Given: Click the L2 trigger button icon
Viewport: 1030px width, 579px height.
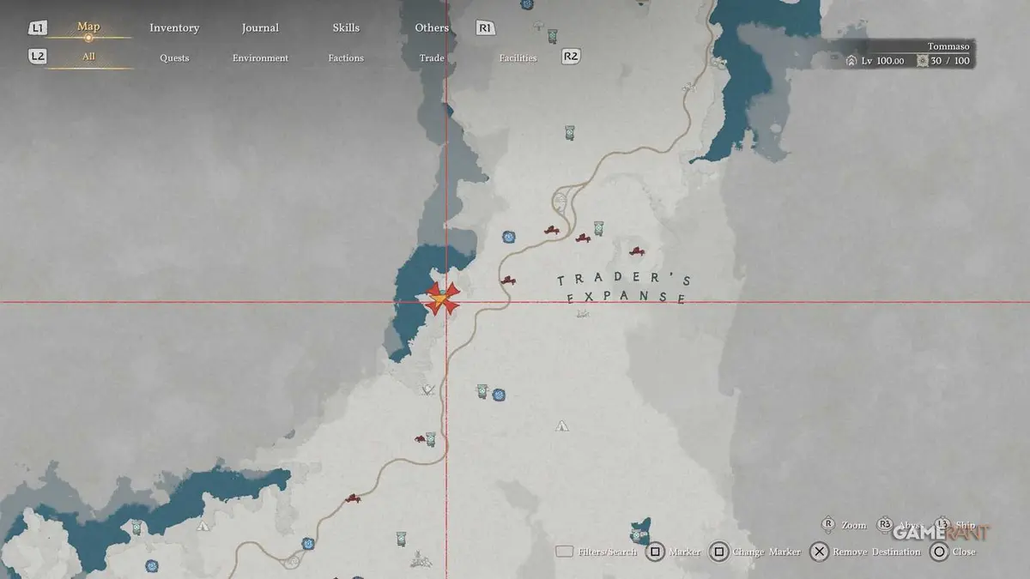Looking at the screenshot, I should click(x=37, y=57).
